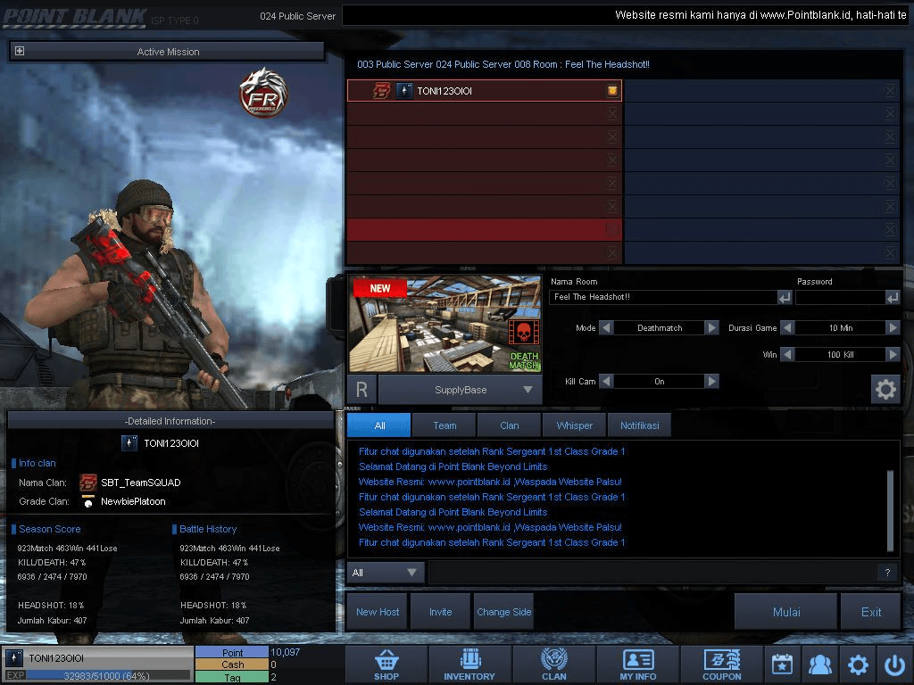
Task: Close the third blue team slot
Action: coord(890,136)
